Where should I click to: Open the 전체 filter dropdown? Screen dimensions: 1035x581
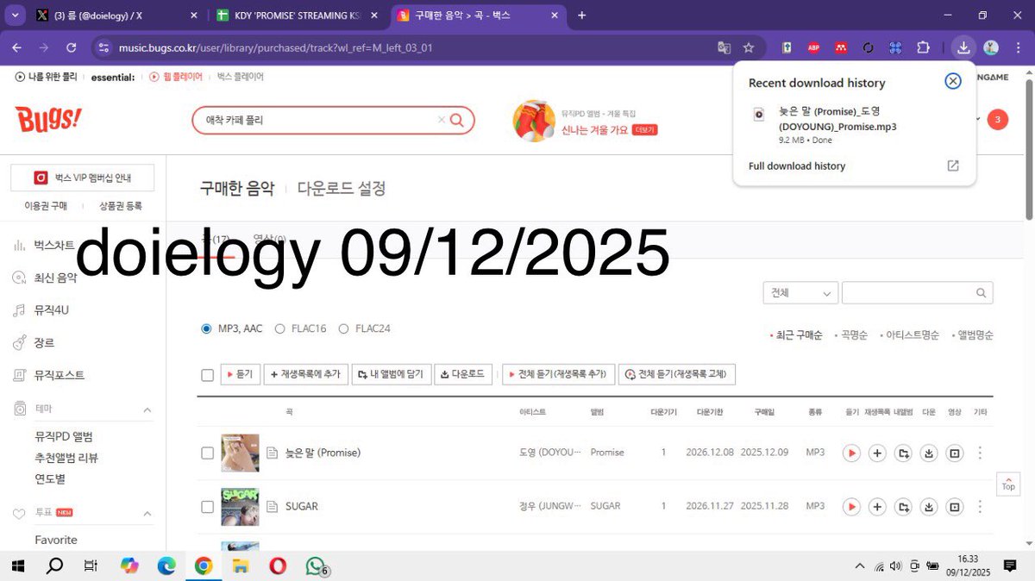pyautogui.click(x=800, y=293)
